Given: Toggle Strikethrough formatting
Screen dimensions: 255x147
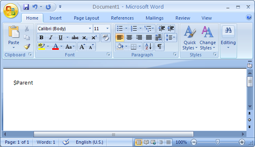Looking at the screenshot, I should coord(75,38).
